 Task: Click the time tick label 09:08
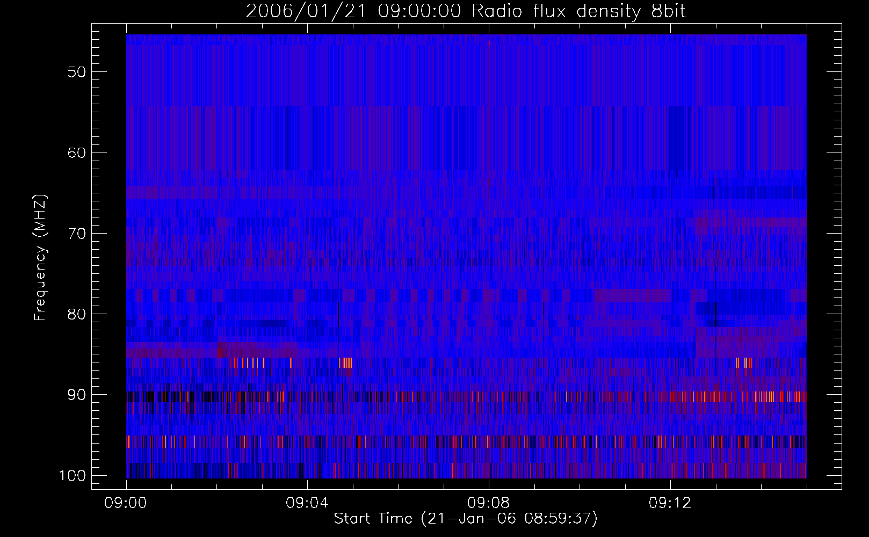coord(489,503)
